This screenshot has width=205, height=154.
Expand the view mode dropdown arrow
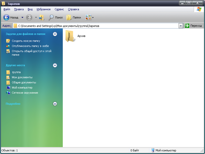click(x=93, y=17)
